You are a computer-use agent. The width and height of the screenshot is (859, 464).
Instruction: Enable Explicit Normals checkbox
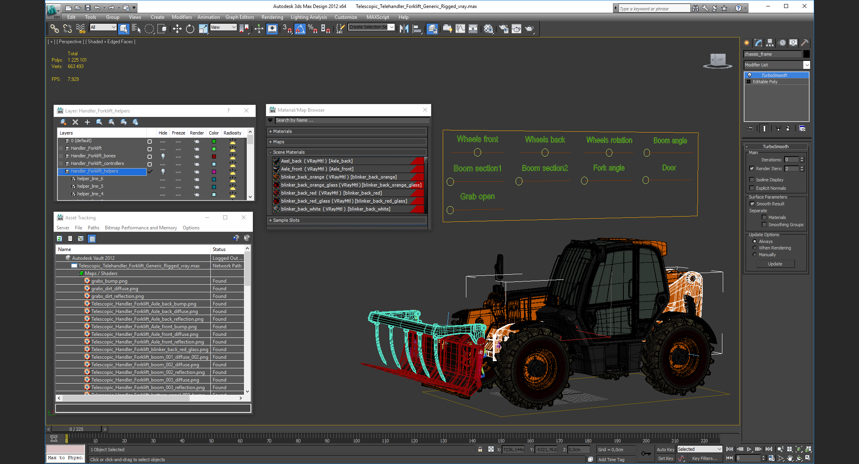752,188
